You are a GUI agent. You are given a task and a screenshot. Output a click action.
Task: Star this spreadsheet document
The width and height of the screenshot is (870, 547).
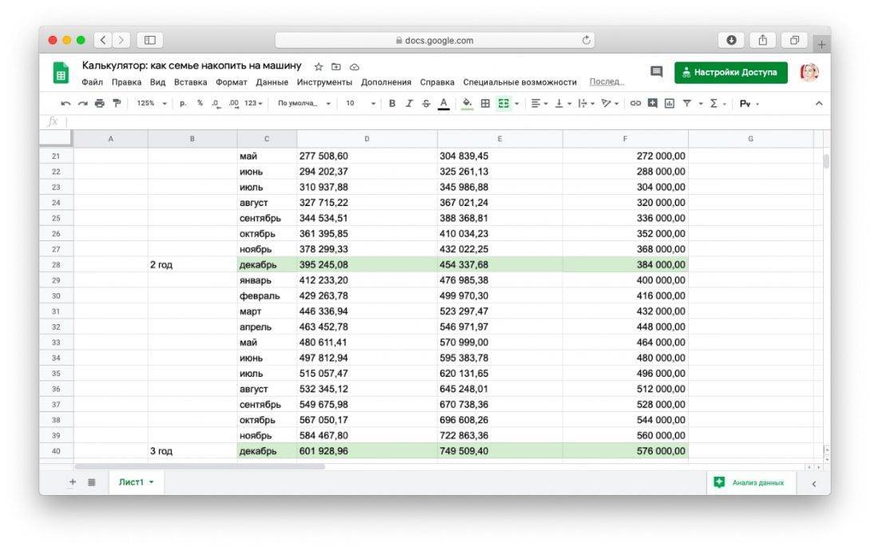coord(318,66)
